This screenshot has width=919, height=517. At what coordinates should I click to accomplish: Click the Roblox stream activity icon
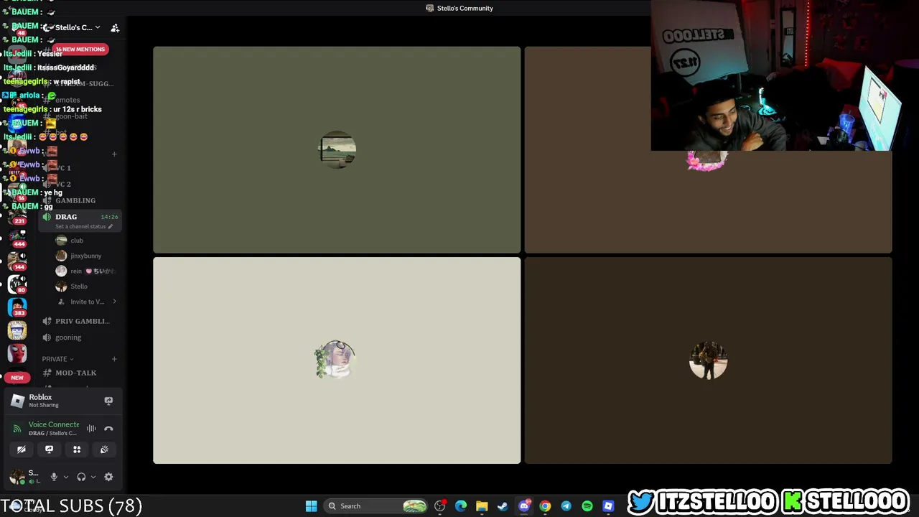(108, 401)
